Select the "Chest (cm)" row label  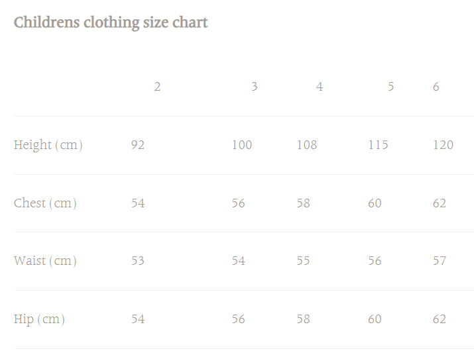(x=45, y=203)
